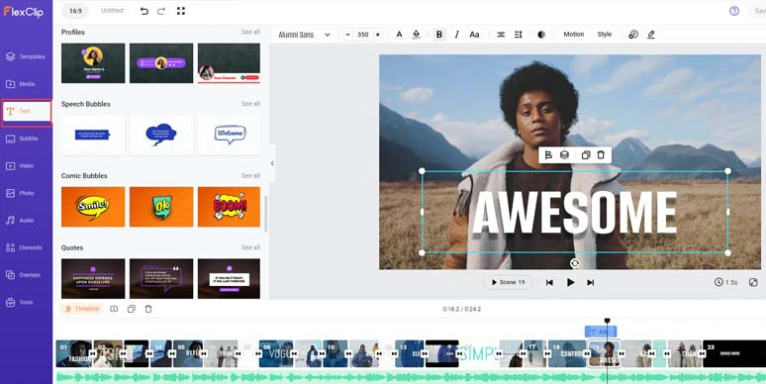Select the Welcome speech bubble template
This screenshot has height=384, width=766.
[x=230, y=135]
